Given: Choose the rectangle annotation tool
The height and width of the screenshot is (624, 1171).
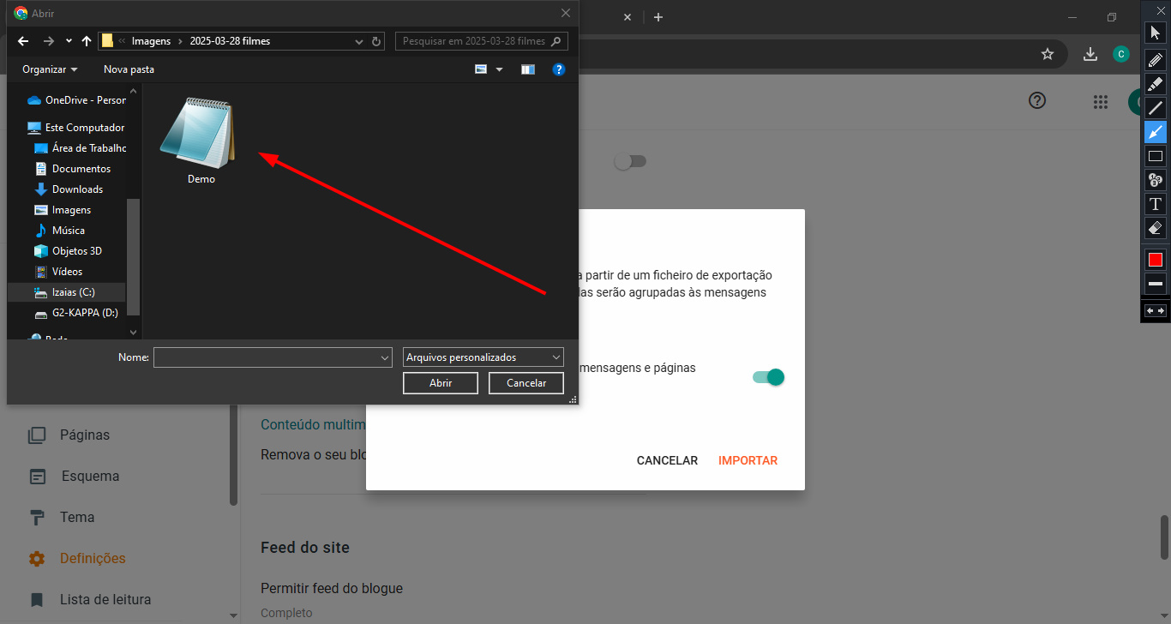Looking at the screenshot, I should point(1155,155).
